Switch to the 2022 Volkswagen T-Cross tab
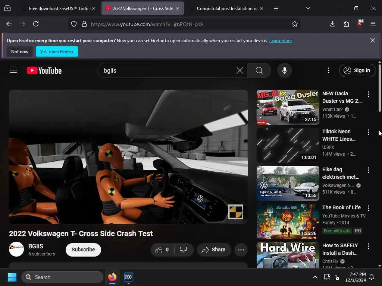Screen dimensions: 382x286 tap(143, 9)
